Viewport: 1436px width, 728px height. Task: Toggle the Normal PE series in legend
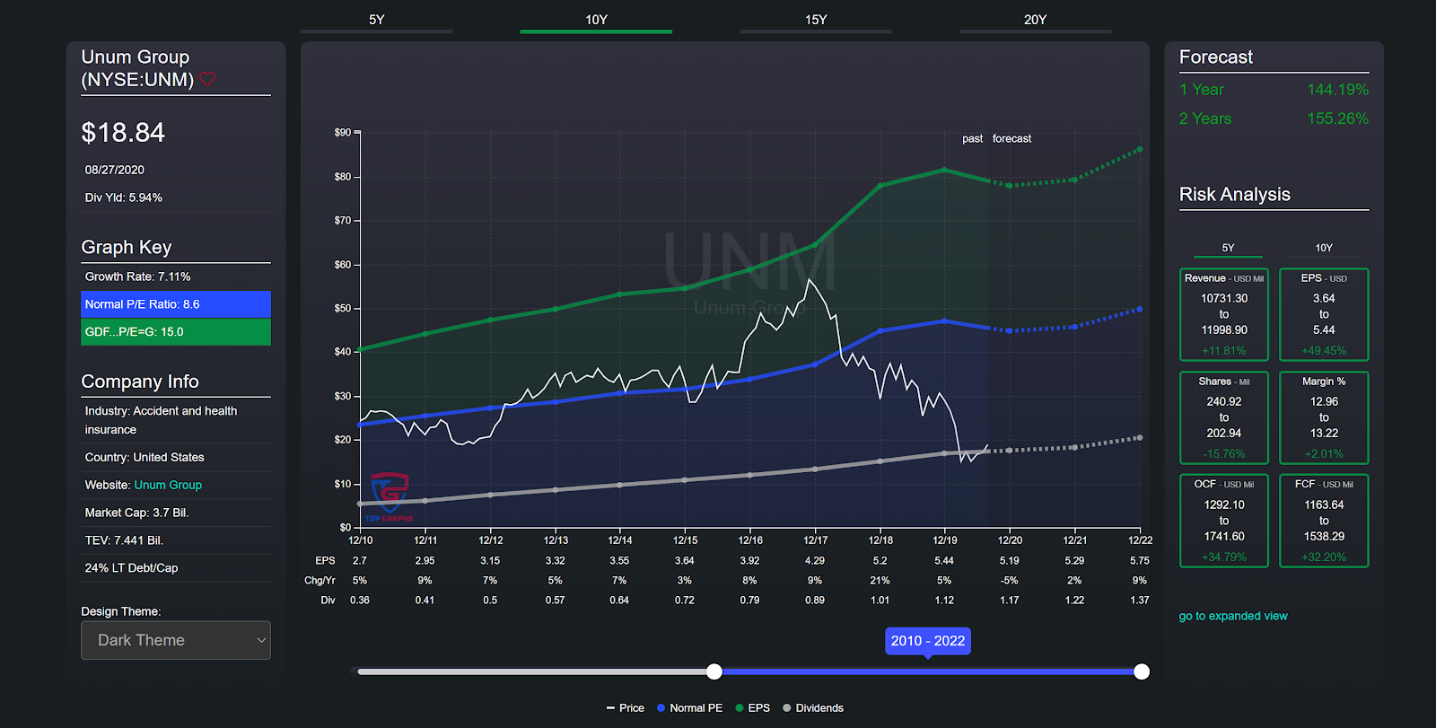pyautogui.click(x=689, y=708)
